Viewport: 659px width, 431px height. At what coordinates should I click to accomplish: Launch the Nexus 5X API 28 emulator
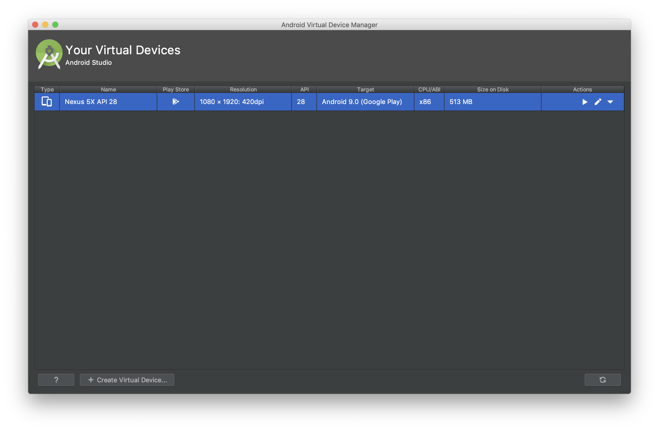click(585, 102)
